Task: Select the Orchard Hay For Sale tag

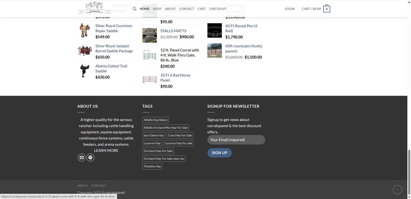Action: pos(158,151)
